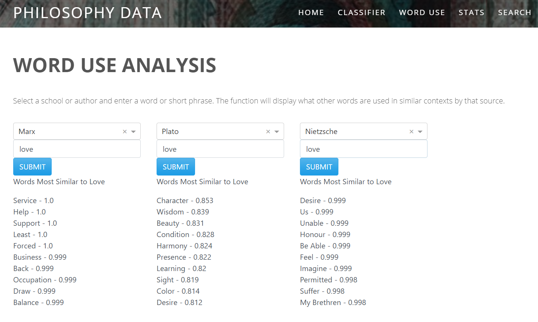This screenshot has height=322, width=538.
Task: Select the 'Character - 0.853' result
Action: (185, 200)
